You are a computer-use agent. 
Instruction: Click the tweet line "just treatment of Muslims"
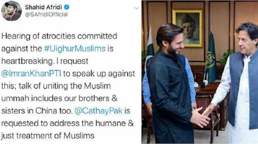(x=48, y=136)
